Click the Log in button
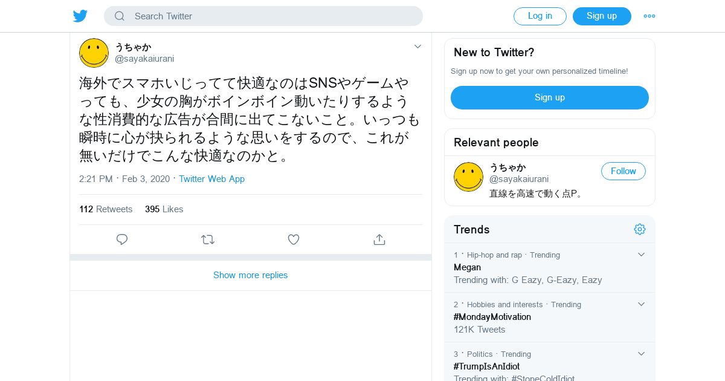 (540, 16)
